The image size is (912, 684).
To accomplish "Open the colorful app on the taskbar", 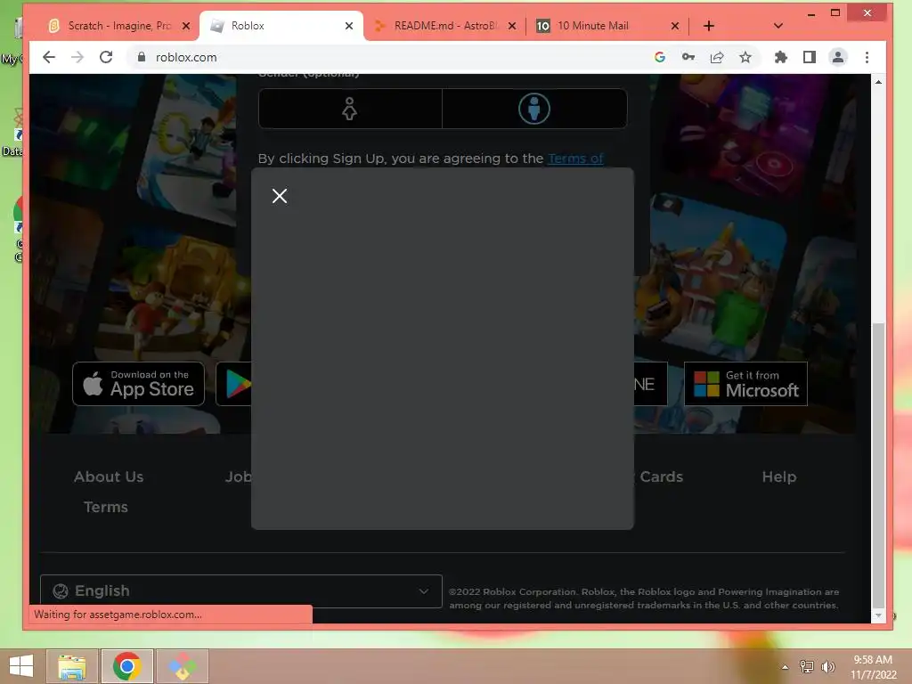I will [x=183, y=666].
